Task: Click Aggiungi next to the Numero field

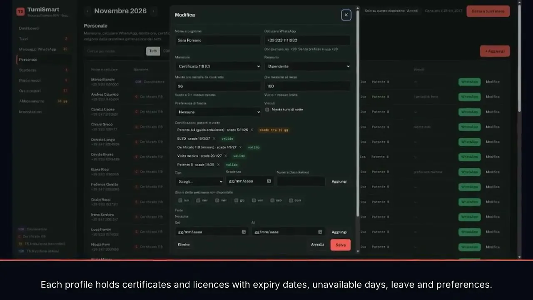Action: click(339, 182)
